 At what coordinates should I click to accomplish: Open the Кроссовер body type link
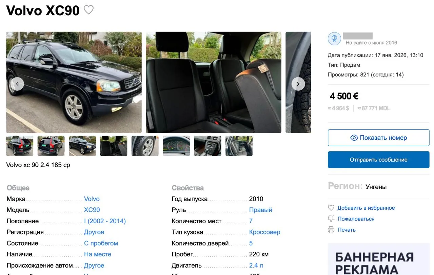[x=265, y=232]
